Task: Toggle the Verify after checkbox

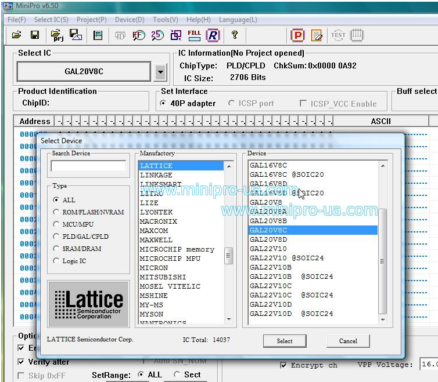Action: point(21,362)
